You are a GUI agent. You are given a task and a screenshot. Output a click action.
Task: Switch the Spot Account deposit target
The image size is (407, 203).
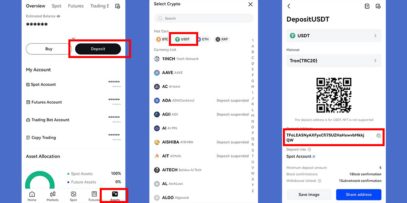pos(313,156)
